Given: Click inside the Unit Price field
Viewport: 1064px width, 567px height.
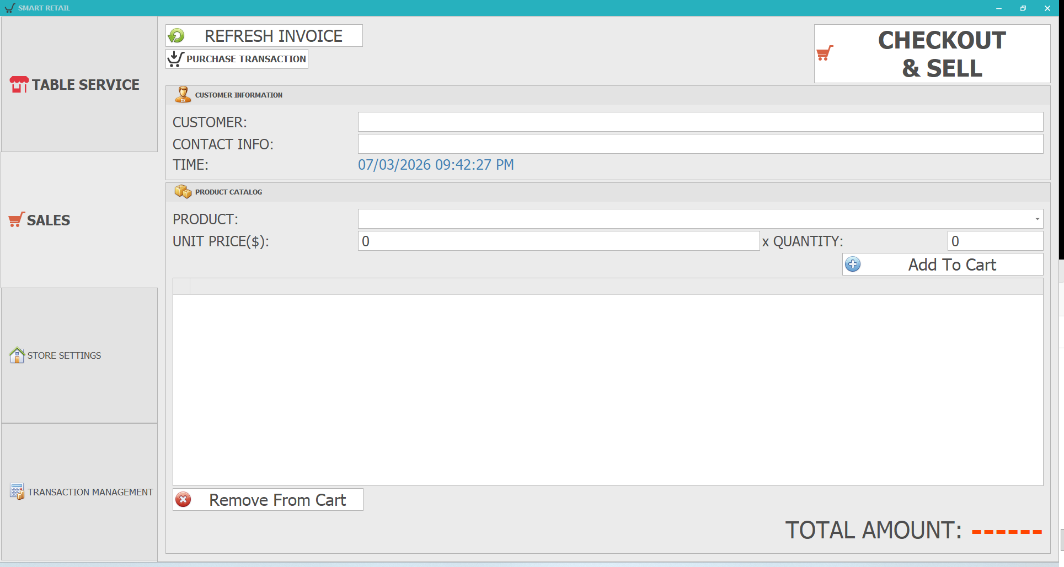Looking at the screenshot, I should click(x=558, y=241).
